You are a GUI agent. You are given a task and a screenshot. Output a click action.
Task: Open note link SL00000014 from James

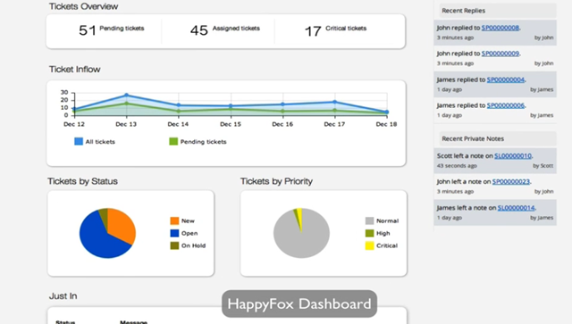pyautogui.click(x=517, y=208)
